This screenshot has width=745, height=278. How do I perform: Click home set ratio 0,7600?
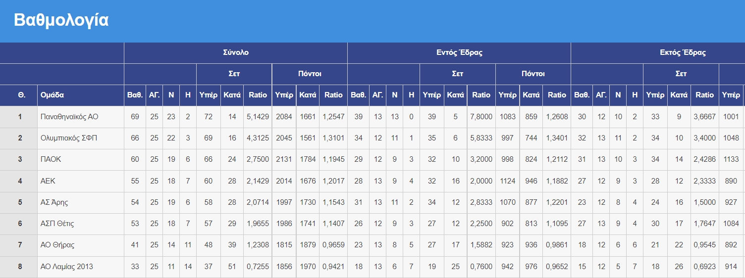[x=481, y=267]
